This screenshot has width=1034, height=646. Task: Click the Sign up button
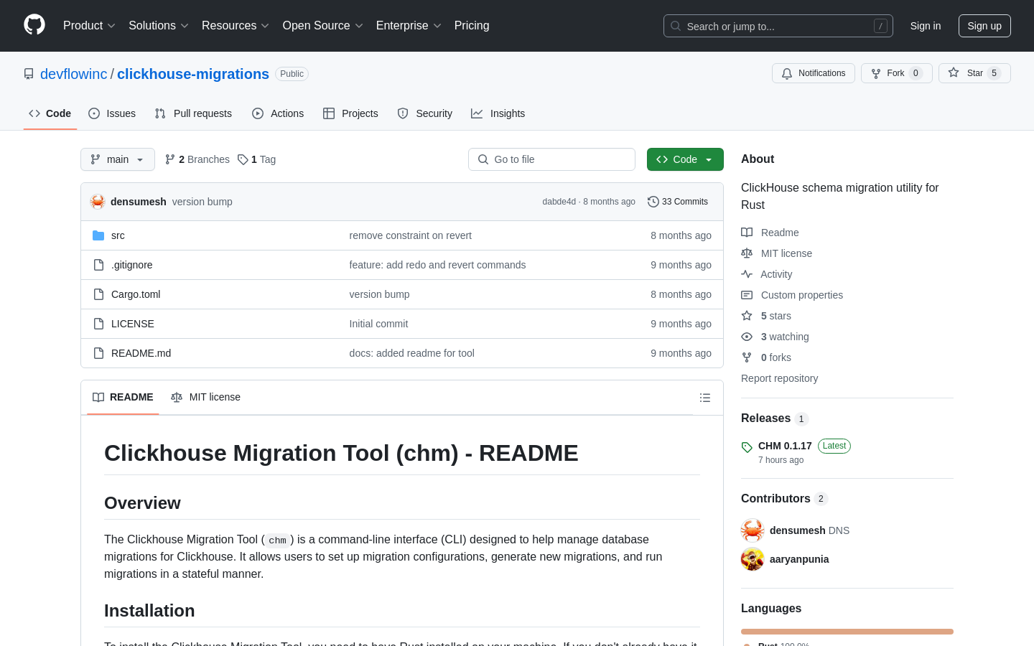(x=984, y=26)
